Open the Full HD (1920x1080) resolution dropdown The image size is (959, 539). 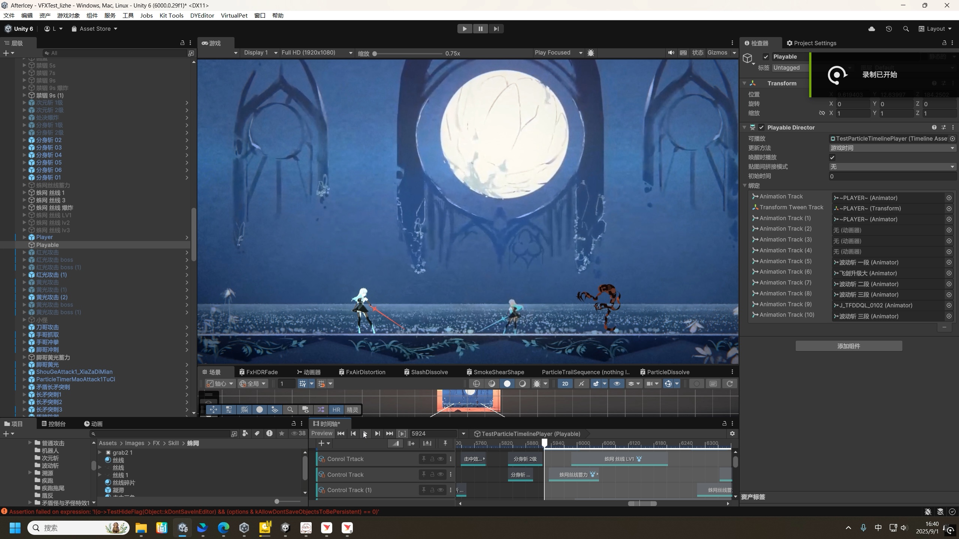point(317,53)
